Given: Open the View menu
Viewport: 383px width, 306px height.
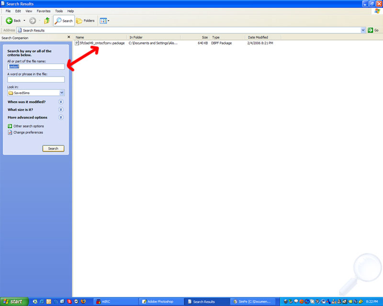Looking at the screenshot, I should pyautogui.click(x=29, y=11).
